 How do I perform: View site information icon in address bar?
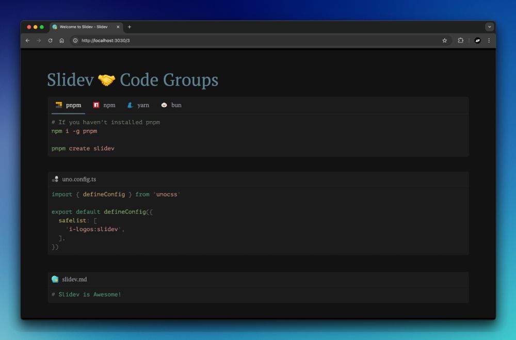coord(75,40)
